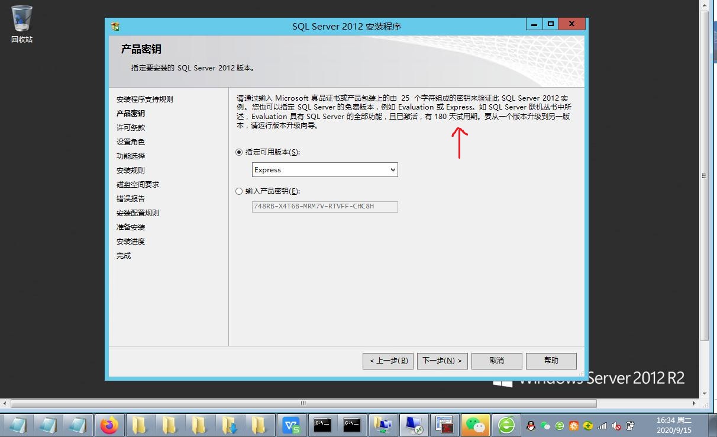Select 安装配置规则 in the step list

point(138,213)
